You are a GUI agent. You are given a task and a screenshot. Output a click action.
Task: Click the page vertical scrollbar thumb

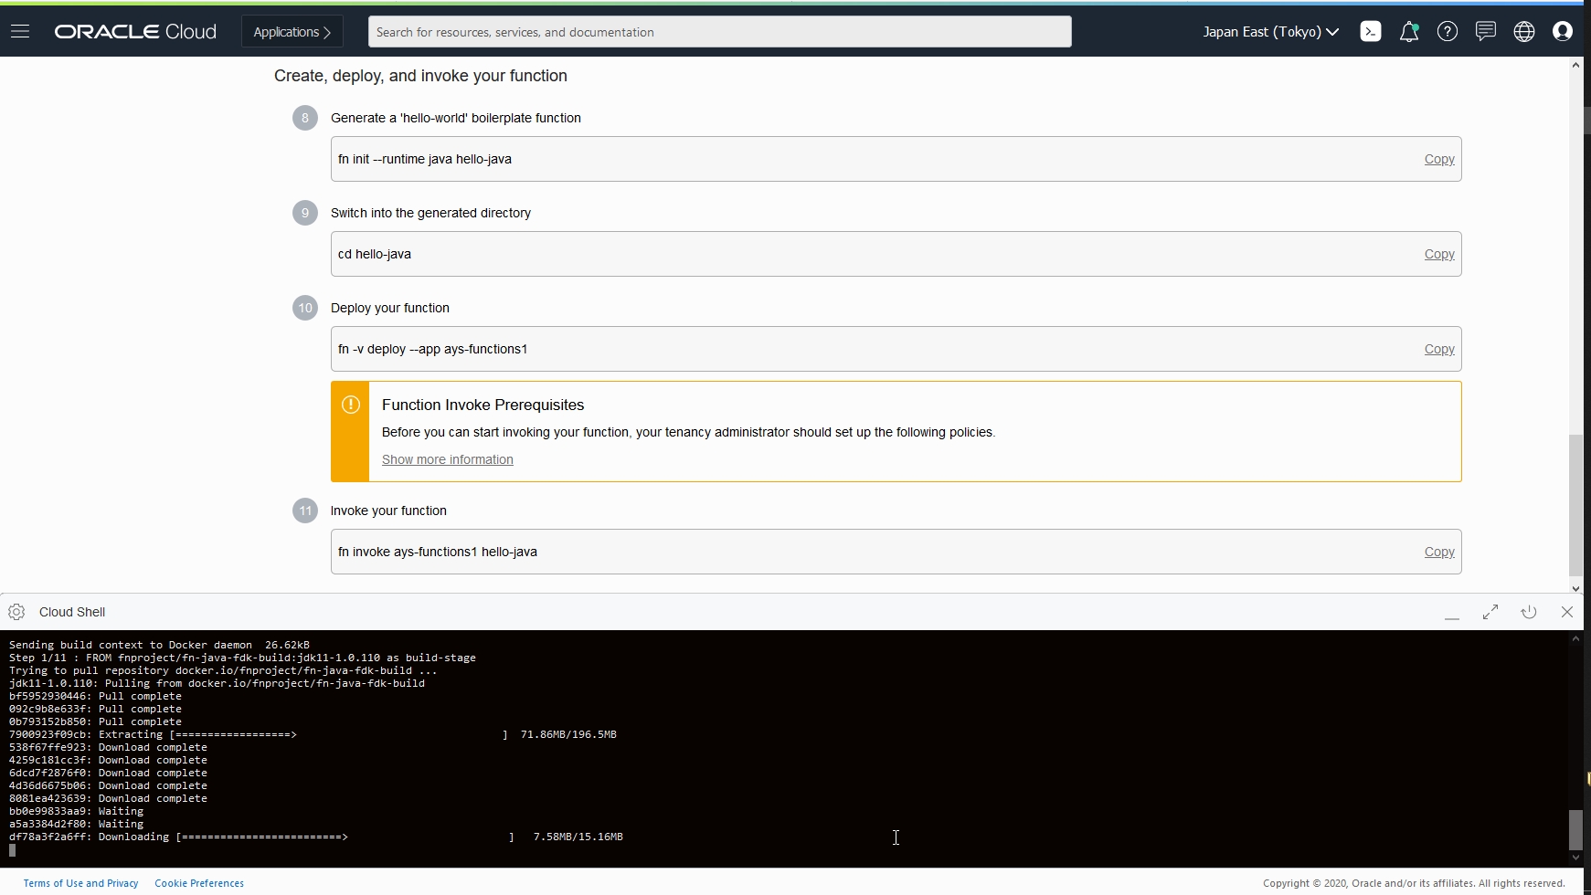click(x=1575, y=504)
